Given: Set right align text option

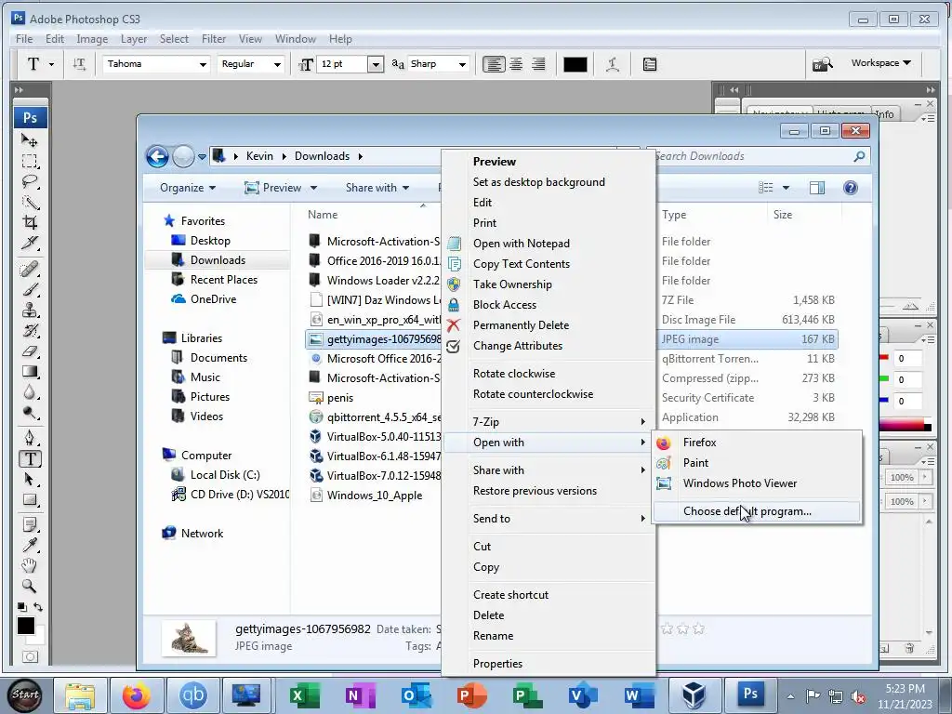Looking at the screenshot, I should [538, 64].
